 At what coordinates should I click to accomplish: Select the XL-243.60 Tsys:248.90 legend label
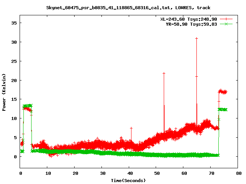189,19
